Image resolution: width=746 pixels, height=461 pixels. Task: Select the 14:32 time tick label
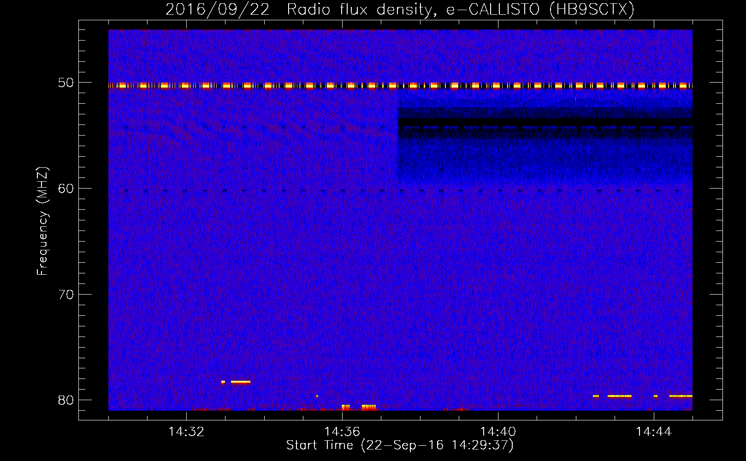(186, 432)
